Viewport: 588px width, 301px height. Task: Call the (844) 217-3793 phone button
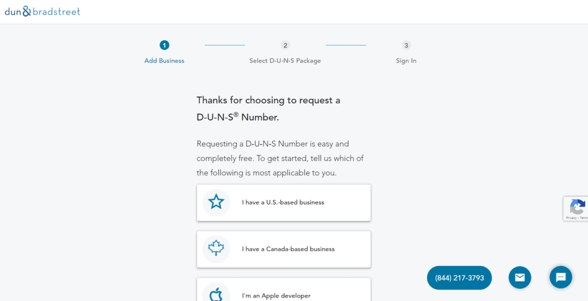point(459,278)
